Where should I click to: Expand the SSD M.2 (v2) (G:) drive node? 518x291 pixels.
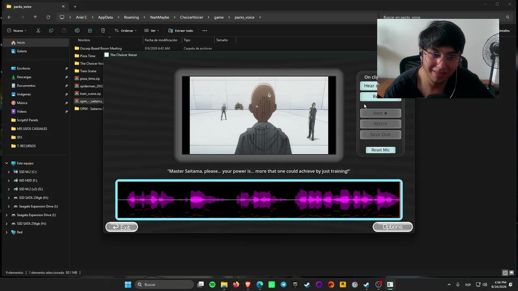[x=9, y=189]
